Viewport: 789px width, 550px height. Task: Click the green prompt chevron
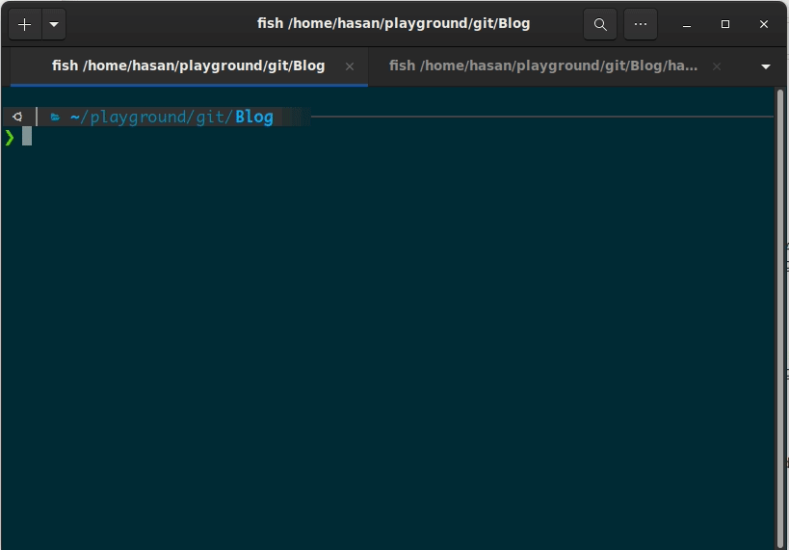10,138
